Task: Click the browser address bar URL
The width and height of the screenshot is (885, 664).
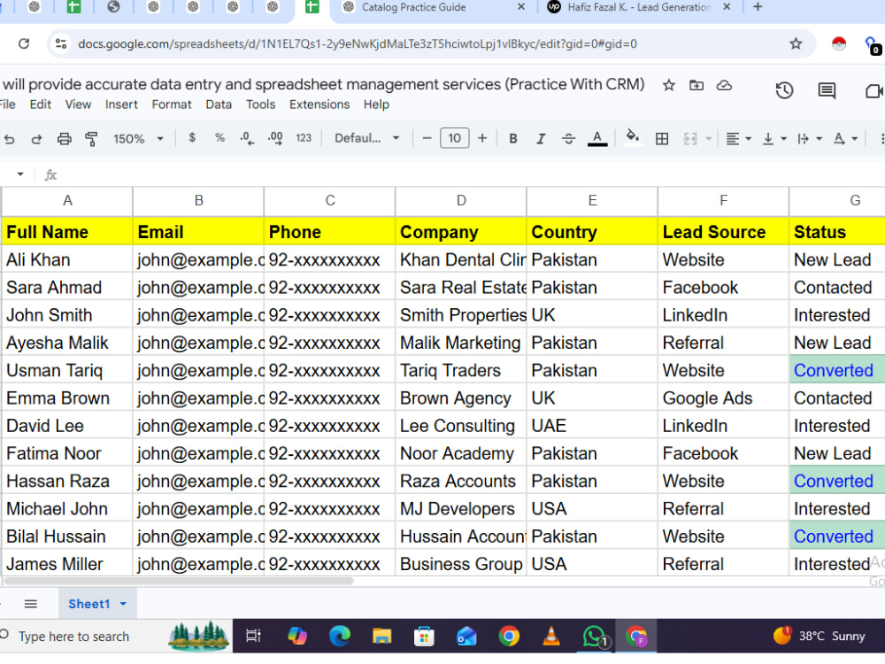Action: click(358, 43)
